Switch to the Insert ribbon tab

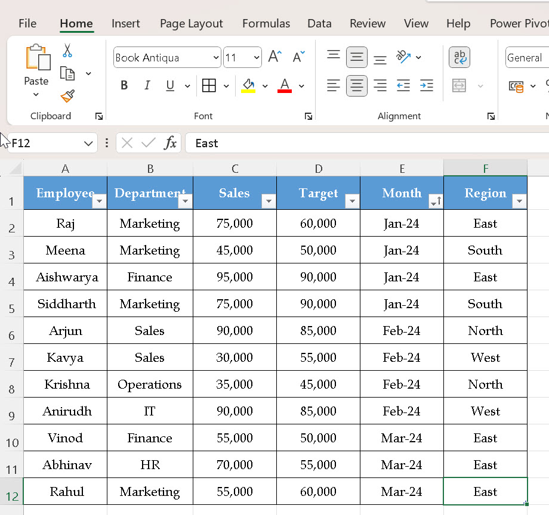click(x=125, y=23)
